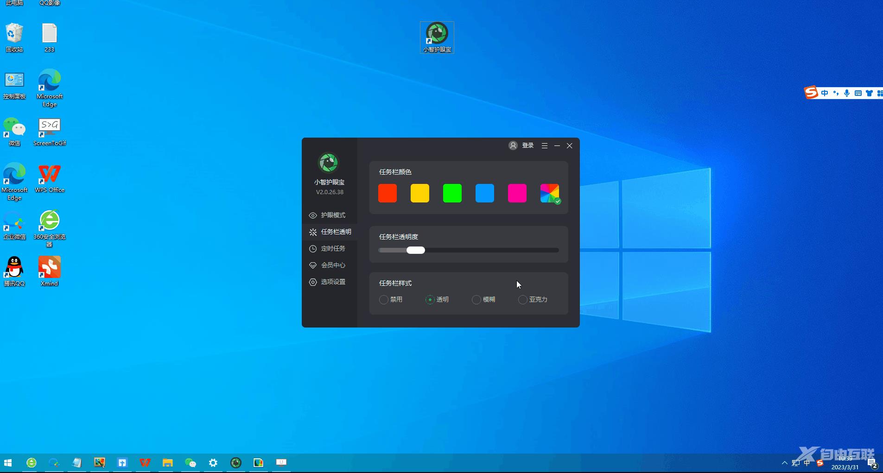Minimize the 小智护眼宝 window
Screen dimensions: 883x473
tap(557, 145)
